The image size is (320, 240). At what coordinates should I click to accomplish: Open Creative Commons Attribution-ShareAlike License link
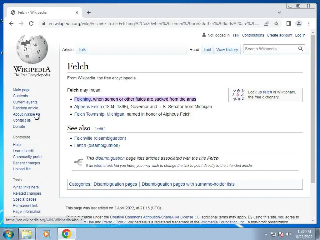point(155,217)
